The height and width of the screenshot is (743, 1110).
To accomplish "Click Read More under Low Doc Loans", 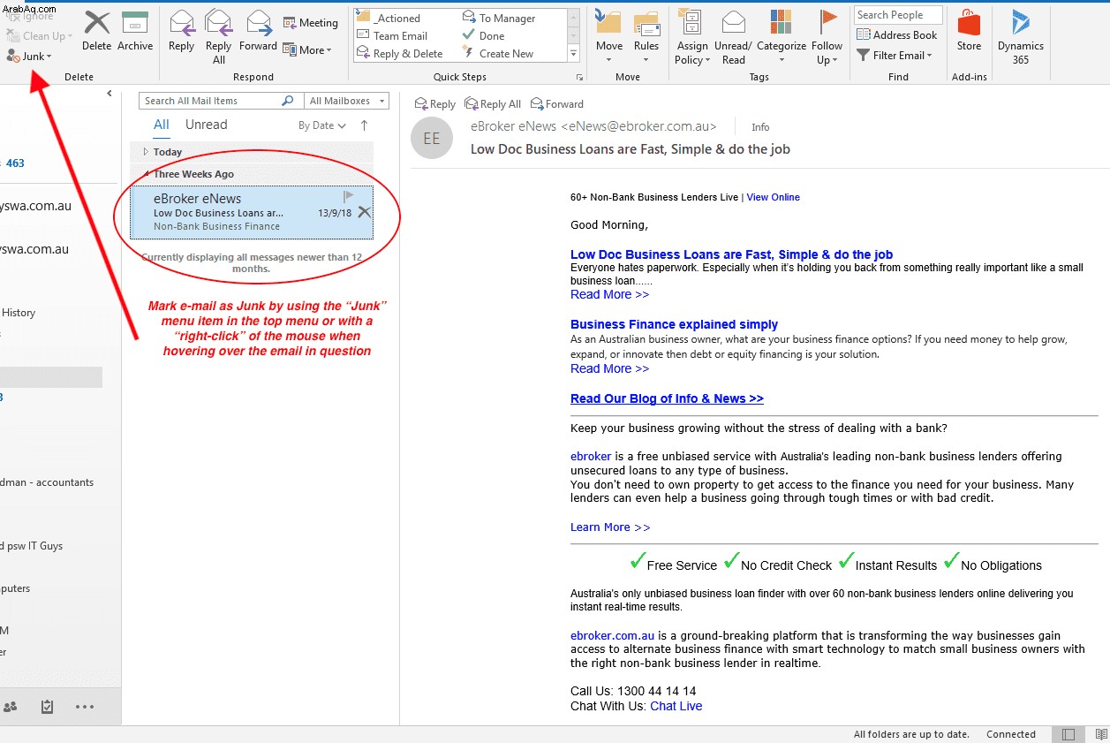I will tap(609, 294).
